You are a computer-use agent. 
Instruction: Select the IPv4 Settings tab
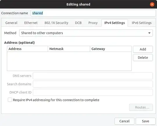pyautogui.click(x=115, y=23)
